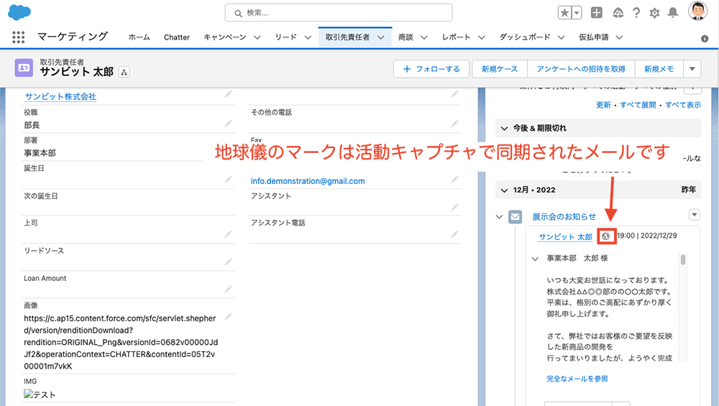Expand the キャンペーン tab dropdown chevron

tap(257, 37)
